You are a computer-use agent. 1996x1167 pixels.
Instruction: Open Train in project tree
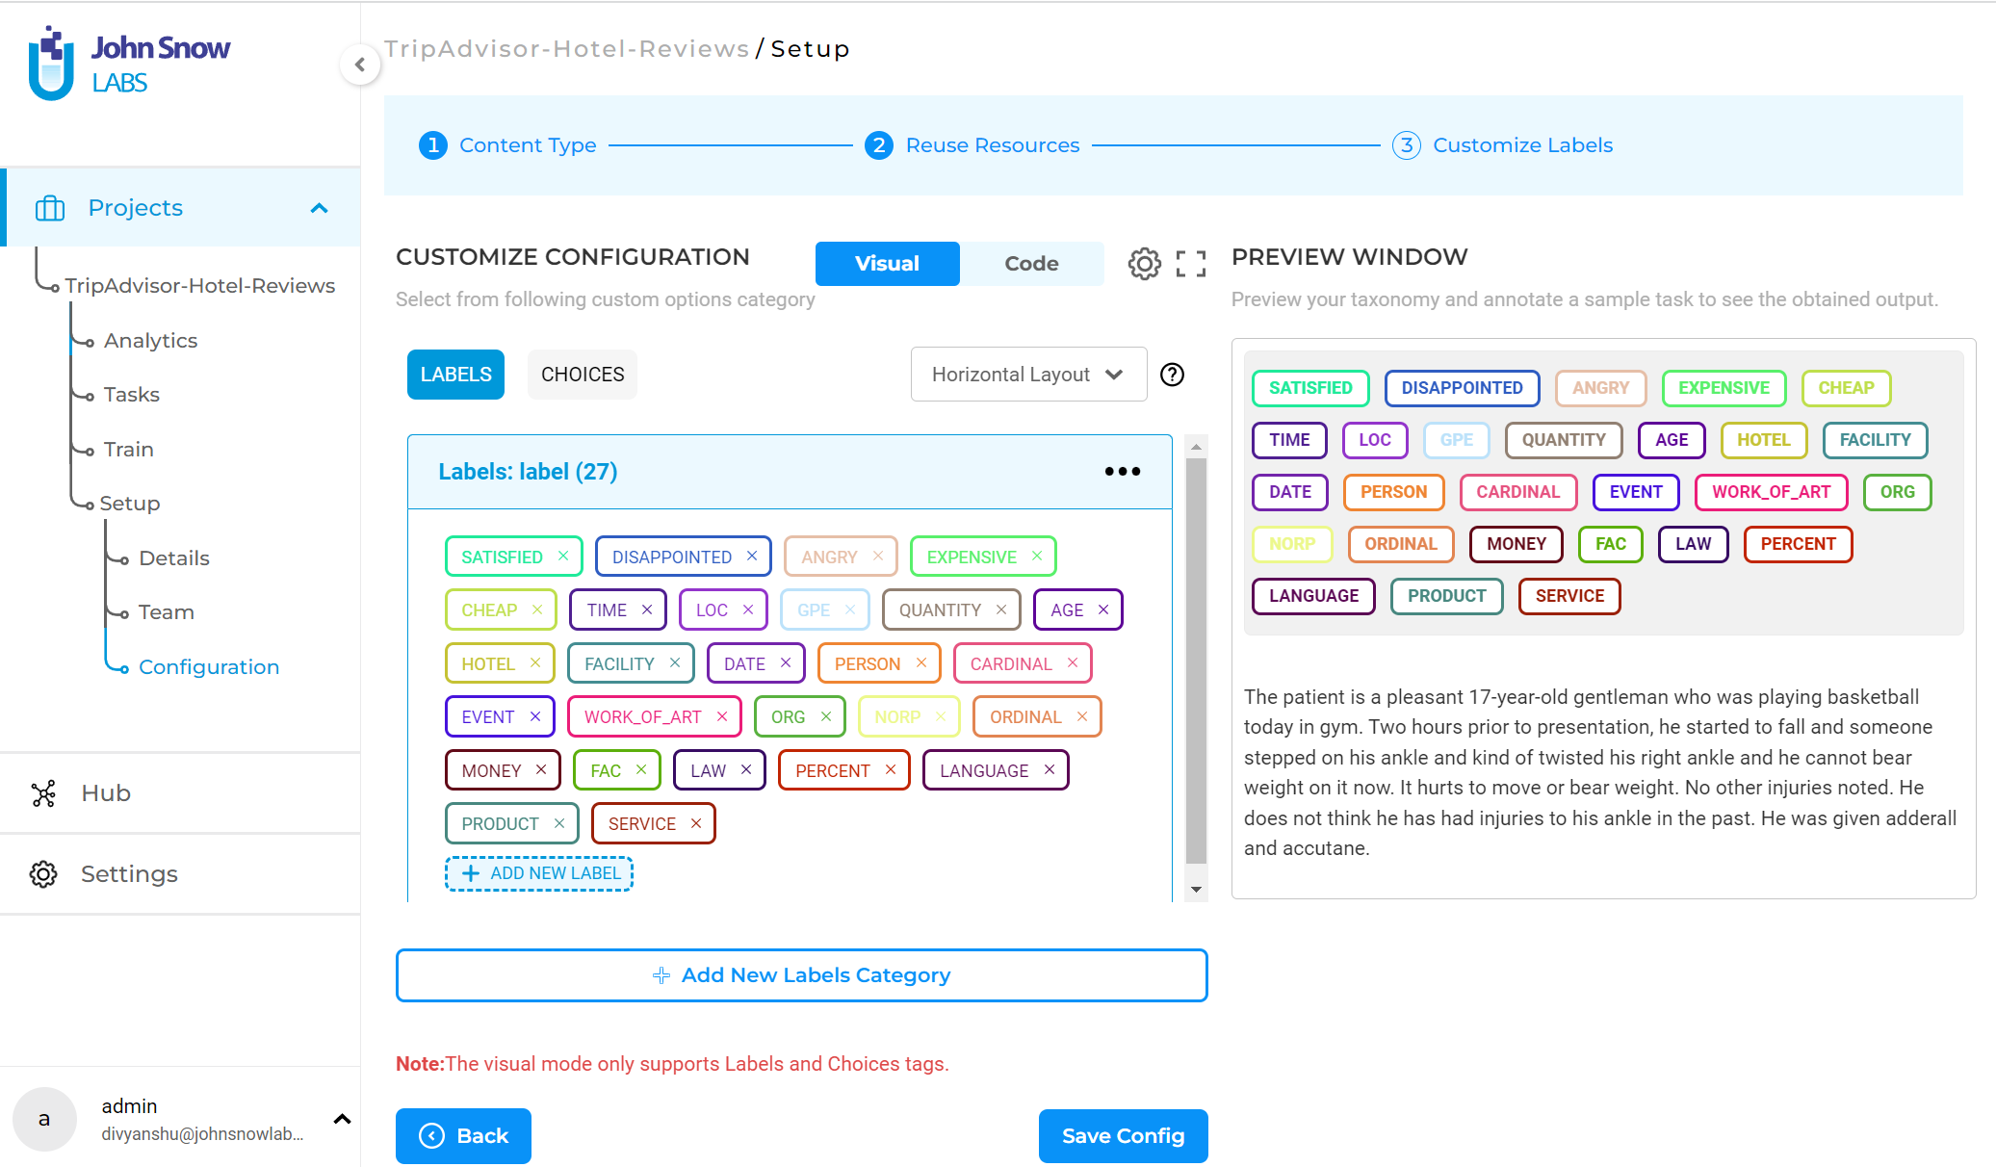coord(129,450)
